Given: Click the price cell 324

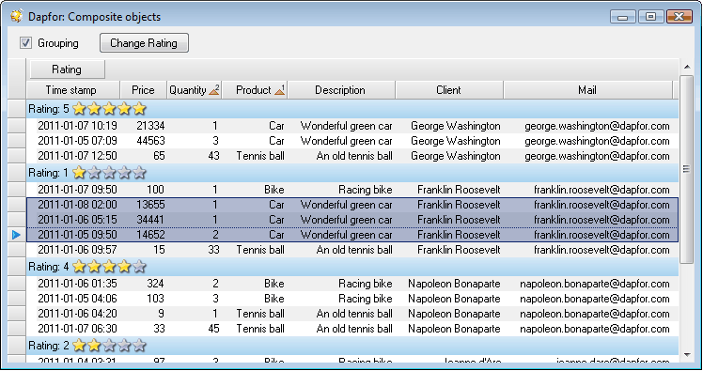Looking at the screenshot, I should pyautogui.click(x=155, y=284).
